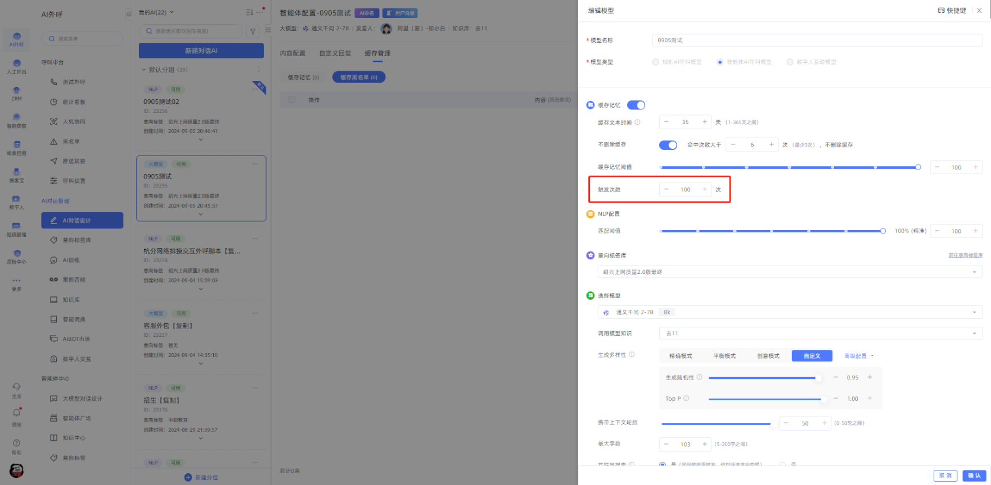
Task: Toggle the 不删除缓存 switch
Action: coord(668,145)
